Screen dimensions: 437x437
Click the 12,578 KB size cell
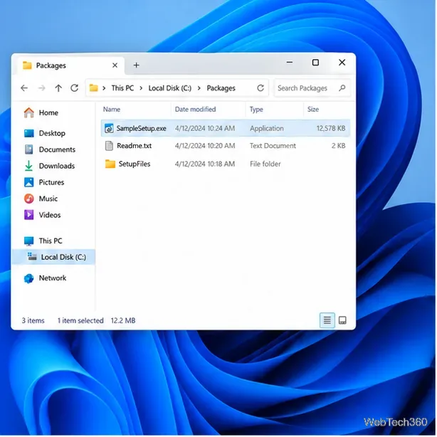[x=331, y=128]
